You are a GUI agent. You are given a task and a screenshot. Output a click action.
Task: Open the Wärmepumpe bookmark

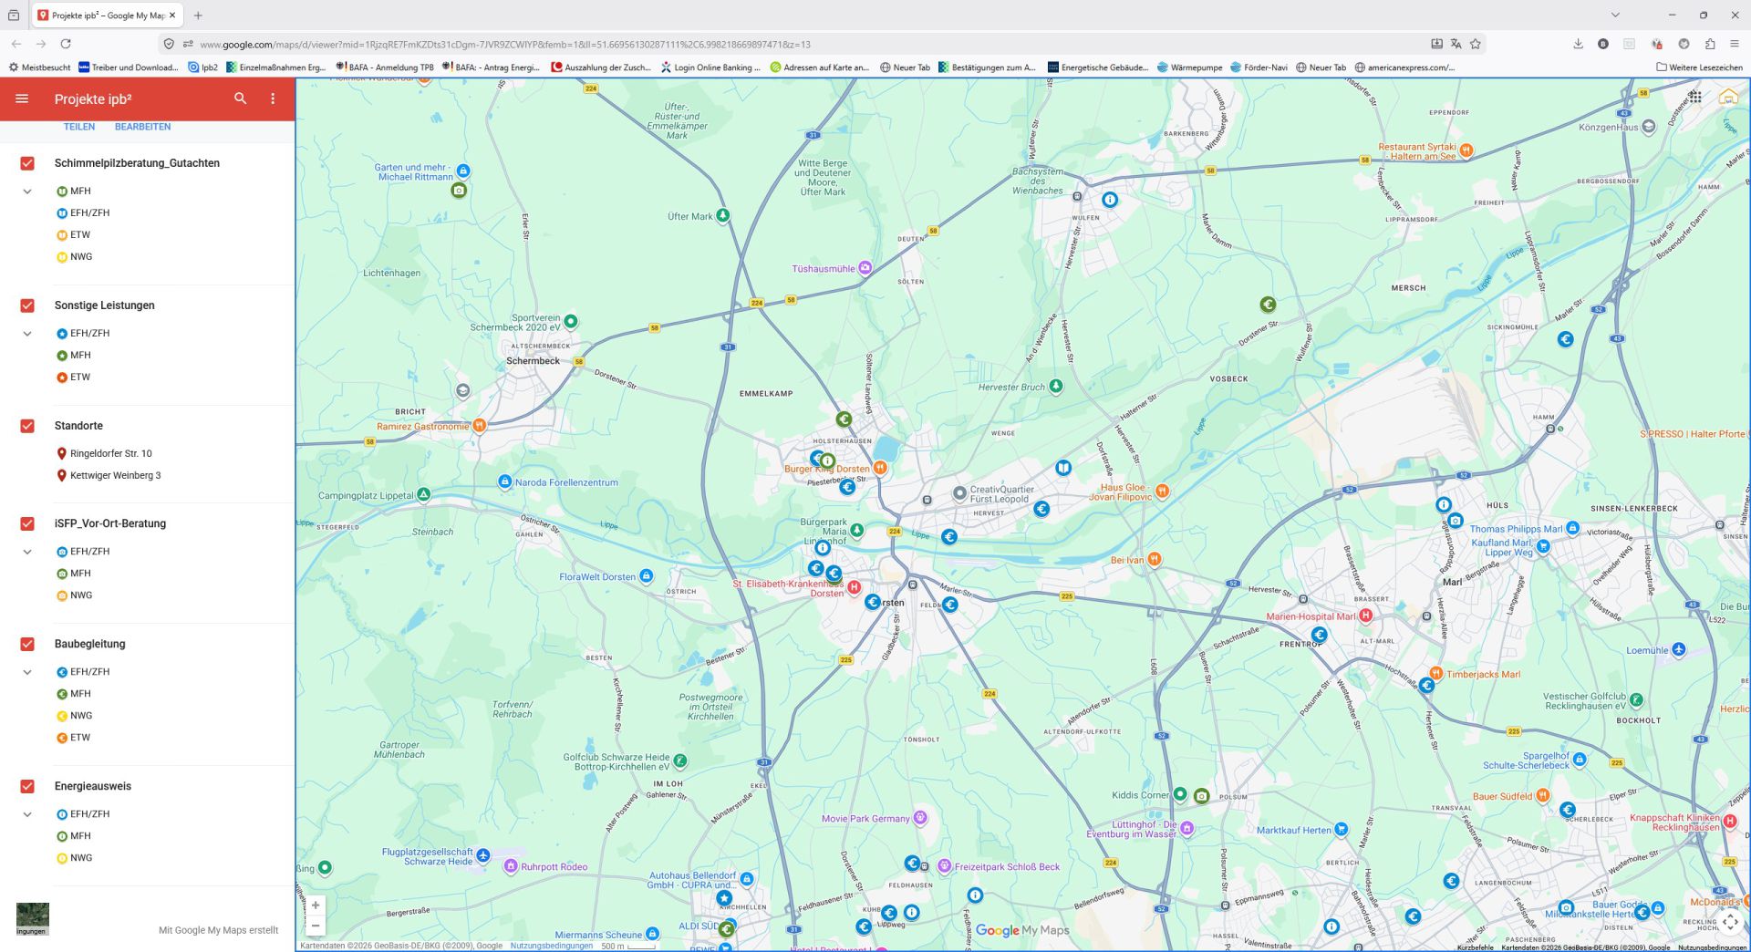pyautogui.click(x=1189, y=67)
